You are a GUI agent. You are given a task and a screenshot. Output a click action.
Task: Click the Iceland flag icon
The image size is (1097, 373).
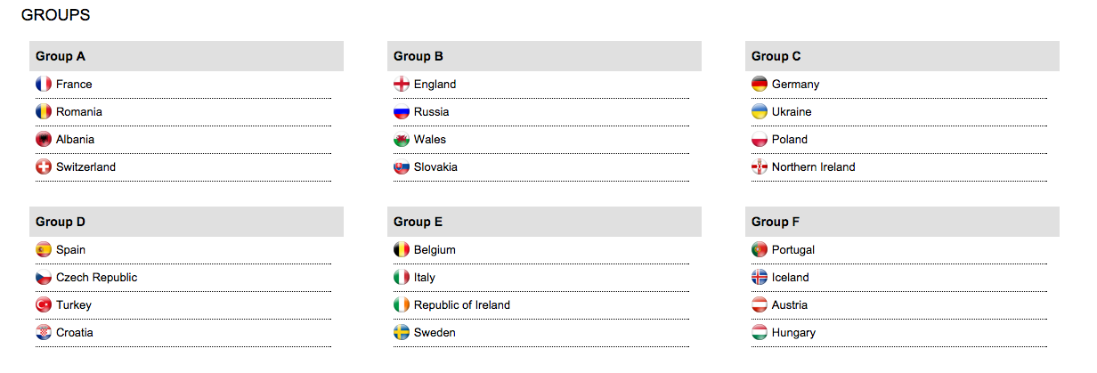[x=760, y=277]
